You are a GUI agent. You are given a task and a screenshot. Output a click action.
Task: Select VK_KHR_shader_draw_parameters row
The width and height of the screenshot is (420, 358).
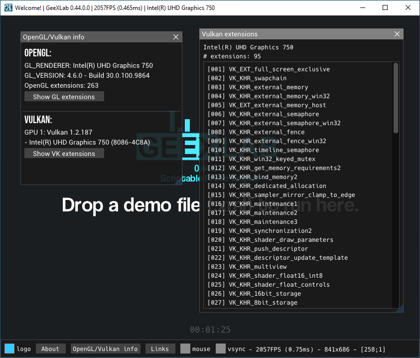coord(271,240)
